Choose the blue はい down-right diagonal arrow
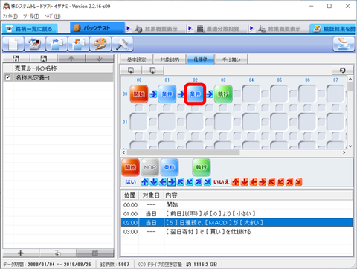This screenshot has width=357, height=269. point(208,182)
